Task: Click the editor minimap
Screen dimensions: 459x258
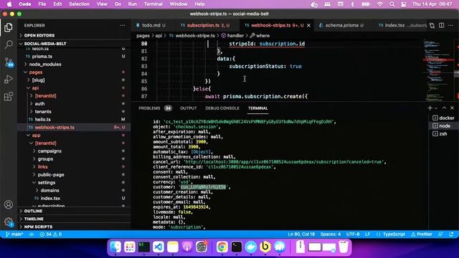Action: pos(438,70)
